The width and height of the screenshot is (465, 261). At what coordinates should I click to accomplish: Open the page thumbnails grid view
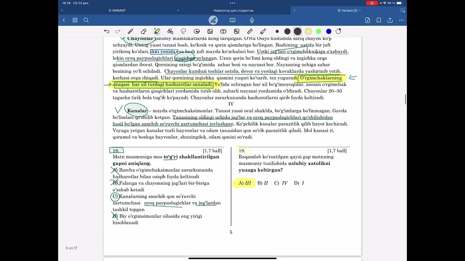pyautogui.click(x=75, y=20)
